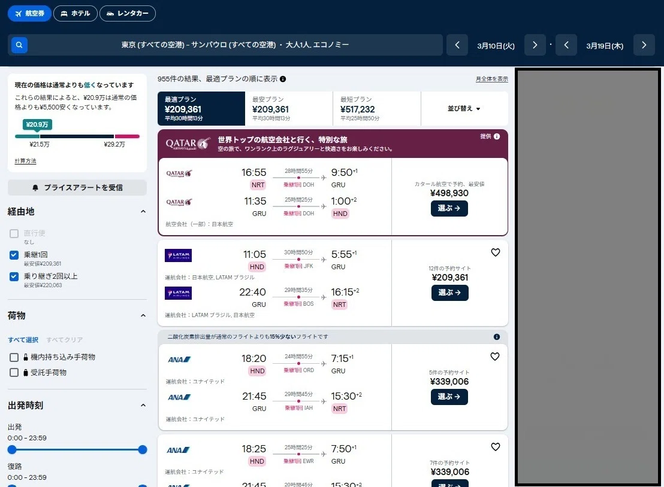
Task: Click the LATAM logo on 11:05 flight
Action: 178,255
